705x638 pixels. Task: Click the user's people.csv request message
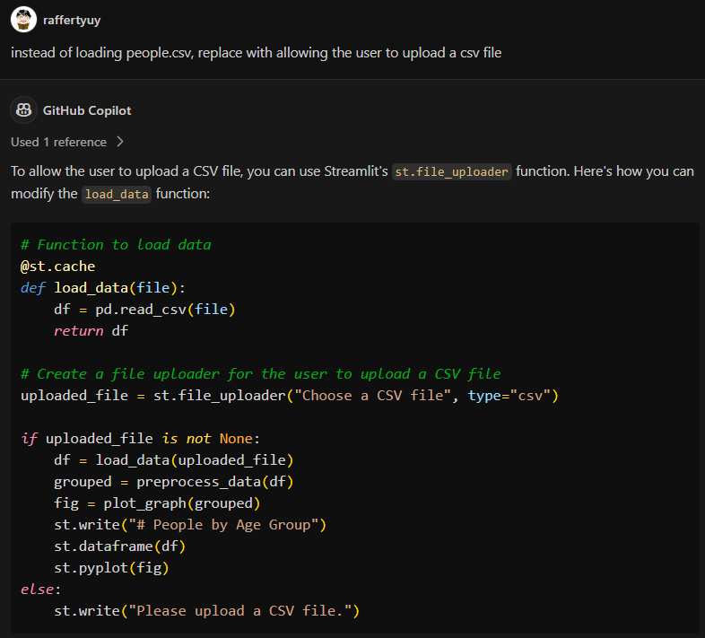pos(256,52)
